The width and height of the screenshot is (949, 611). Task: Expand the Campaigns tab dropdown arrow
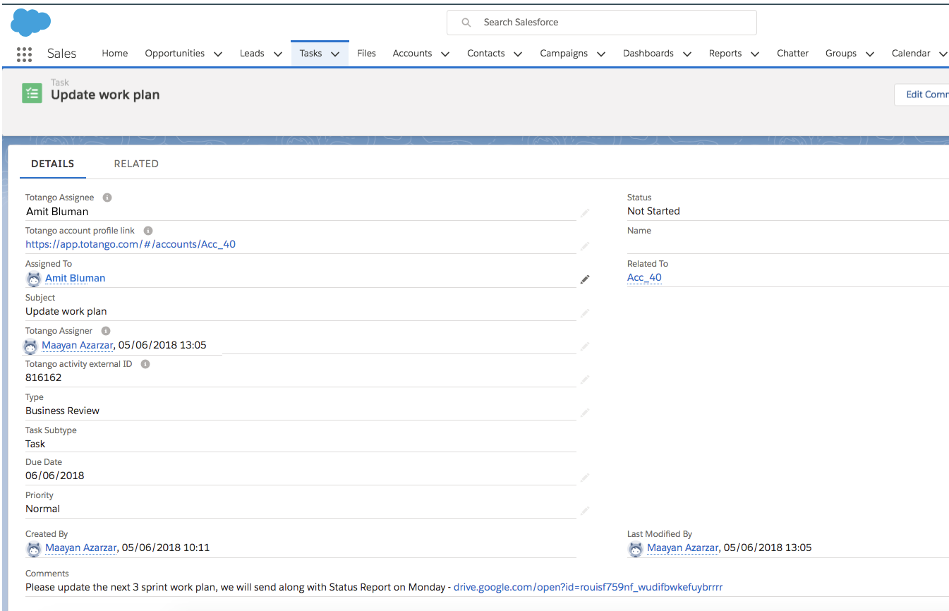(x=601, y=54)
